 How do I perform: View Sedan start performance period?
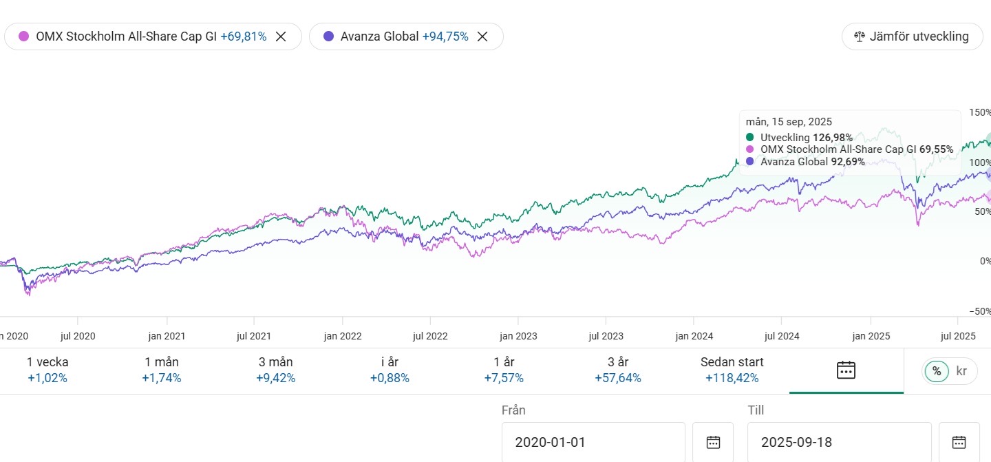coord(732,370)
